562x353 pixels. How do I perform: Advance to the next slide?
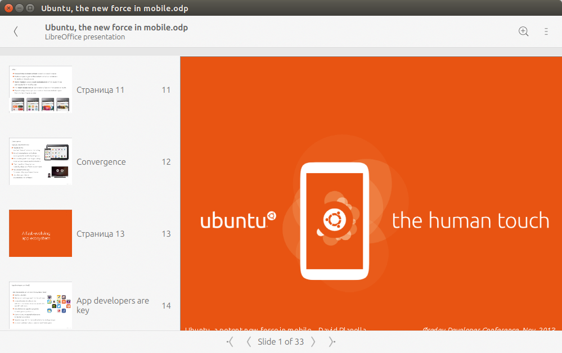pyautogui.click(x=313, y=342)
